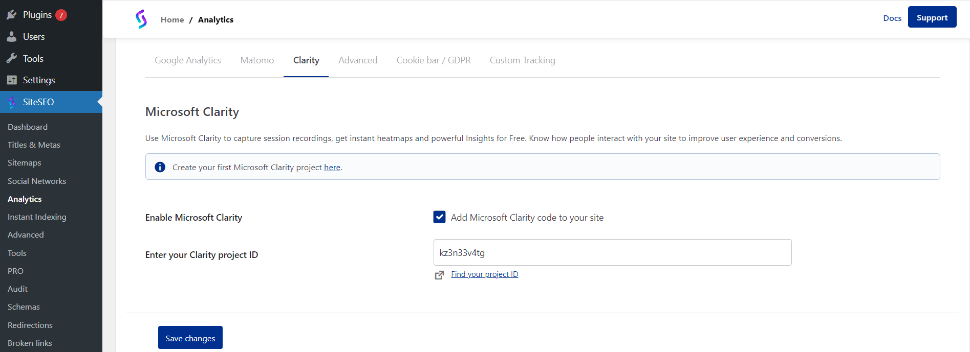The height and width of the screenshot is (352, 970).
Task: Click the Plugins icon in sidebar
Action: (x=12, y=15)
